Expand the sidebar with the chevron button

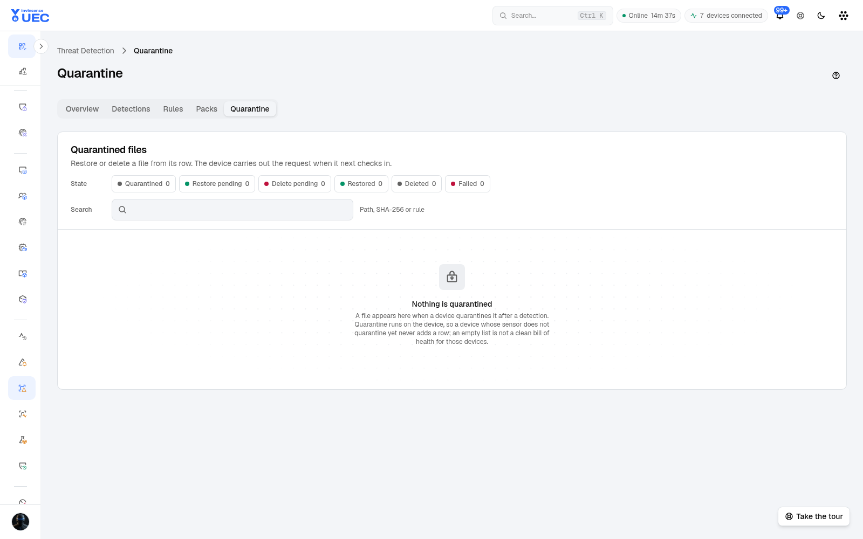(x=41, y=46)
